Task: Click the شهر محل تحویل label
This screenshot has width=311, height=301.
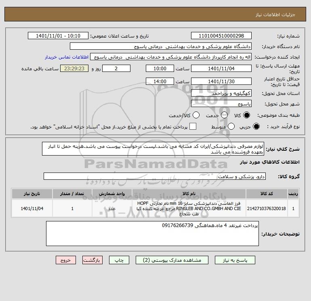Action: [282, 104]
